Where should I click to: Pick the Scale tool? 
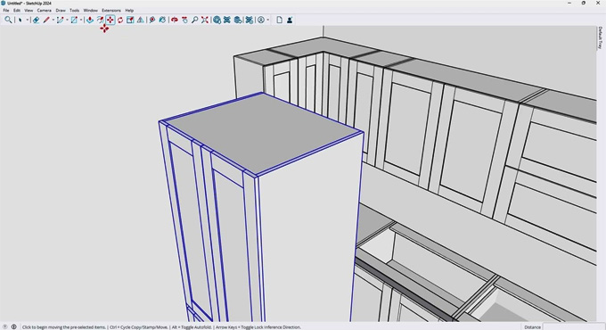(x=130, y=20)
